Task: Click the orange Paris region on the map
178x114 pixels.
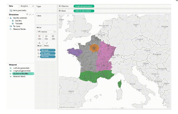Action: pyautogui.click(x=94, y=48)
